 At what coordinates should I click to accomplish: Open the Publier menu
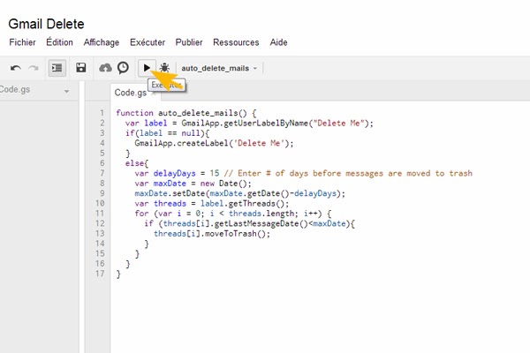coord(188,42)
